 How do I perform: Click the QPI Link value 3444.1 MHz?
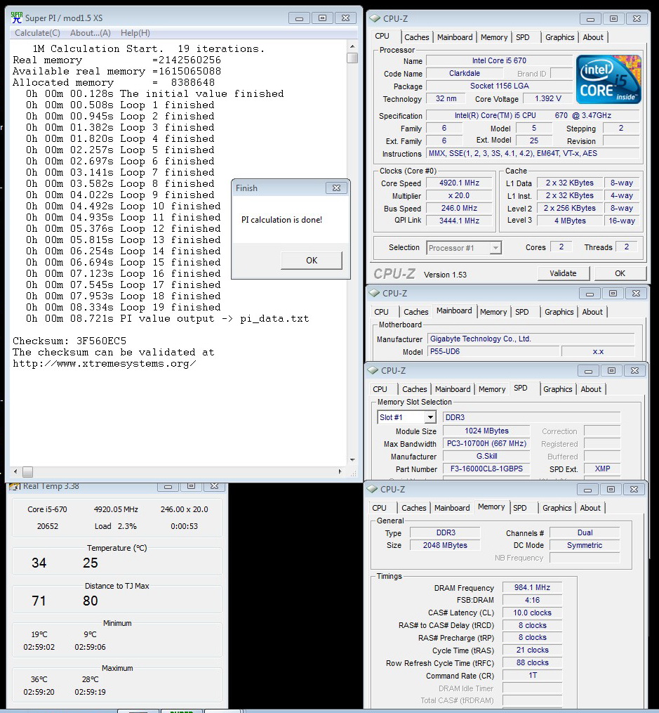tap(459, 221)
